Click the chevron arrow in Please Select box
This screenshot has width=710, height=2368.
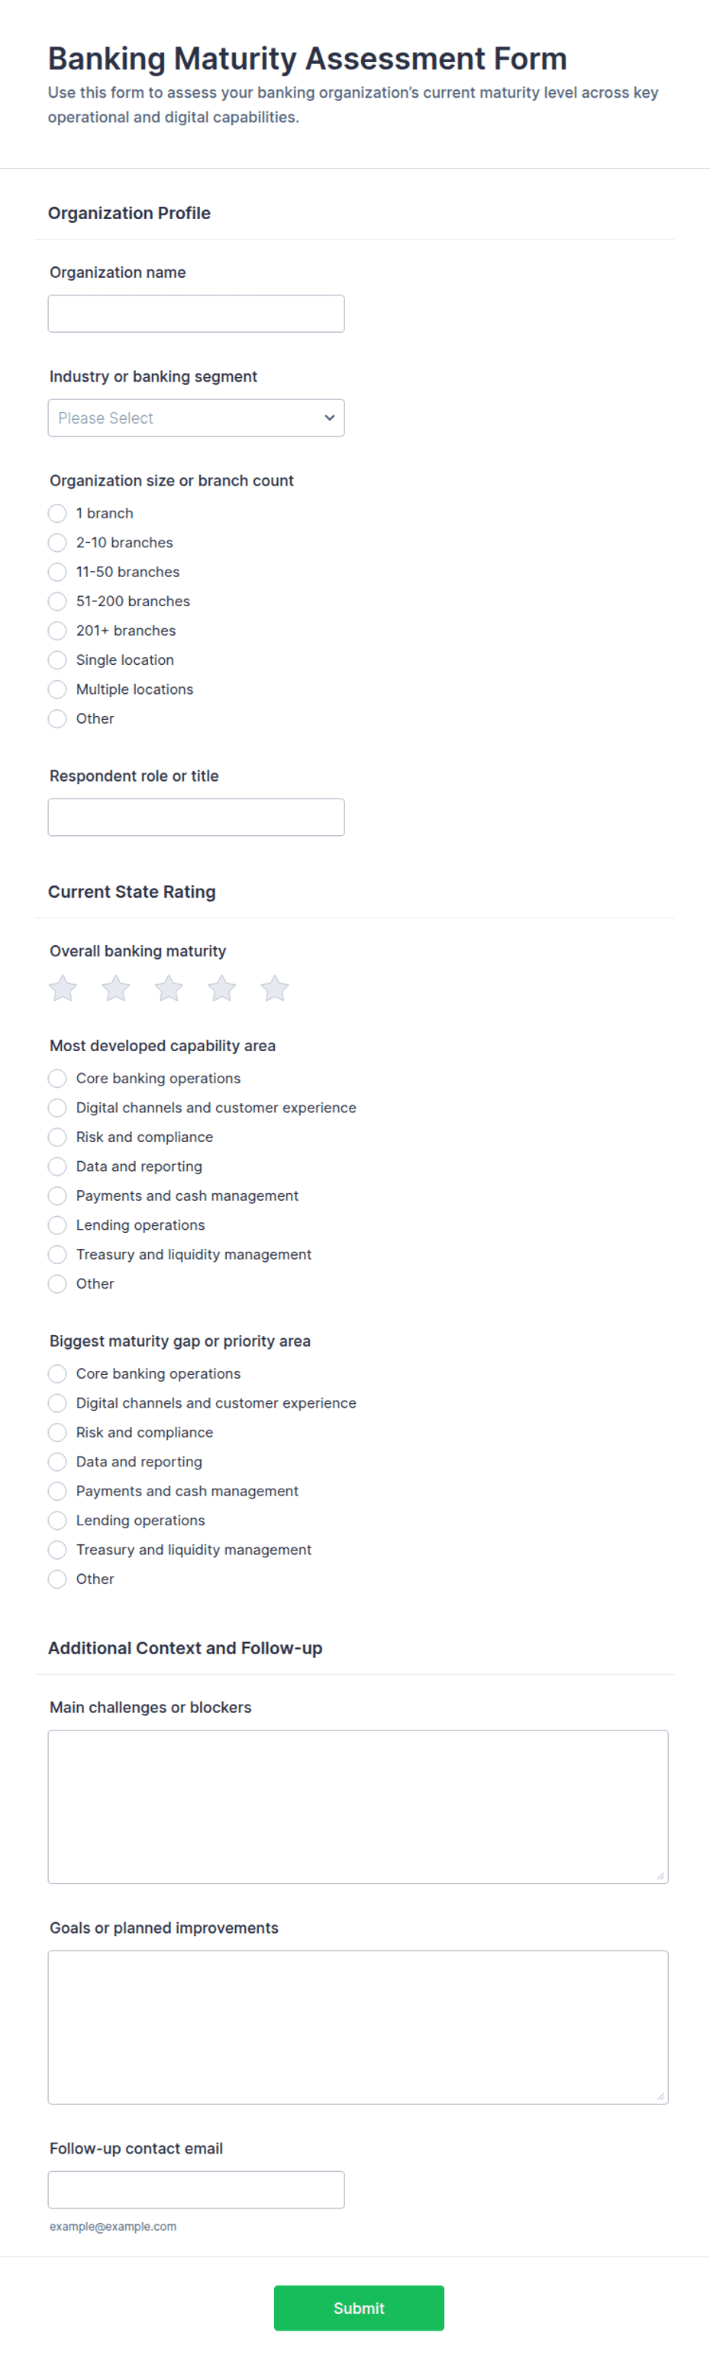pyautogui.click(x=329, y=418)
